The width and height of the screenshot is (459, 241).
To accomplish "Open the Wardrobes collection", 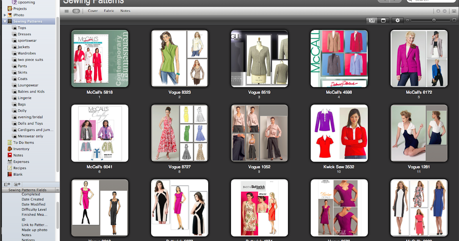I will coord(27,53).
